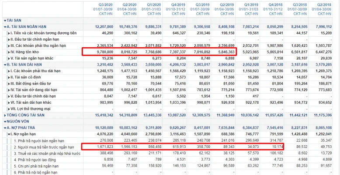Expand V. Tài sản ngắn hạn khác
Image resolution: width=340 pixels, height=175 pixels.
(9, 58)
